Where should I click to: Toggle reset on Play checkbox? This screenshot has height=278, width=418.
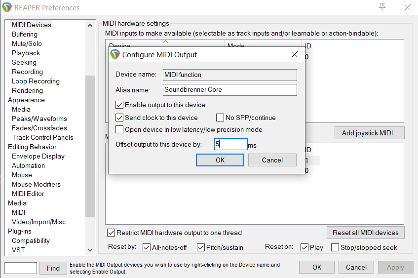click(304, 247)
